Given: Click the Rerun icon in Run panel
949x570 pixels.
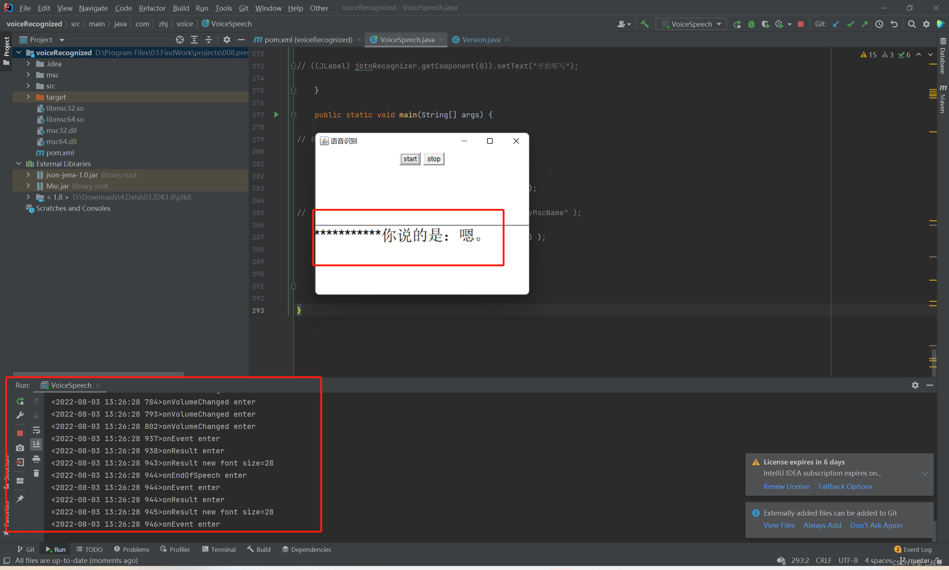Looking at the screenshot, I should (20, 401).
